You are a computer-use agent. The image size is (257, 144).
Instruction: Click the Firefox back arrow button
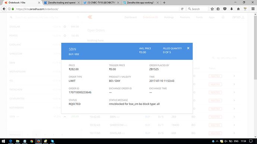tap(4, 9)
